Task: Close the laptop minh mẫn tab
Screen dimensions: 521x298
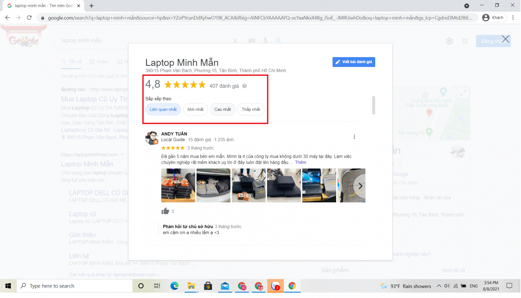Action: click(x=78, y=6)
